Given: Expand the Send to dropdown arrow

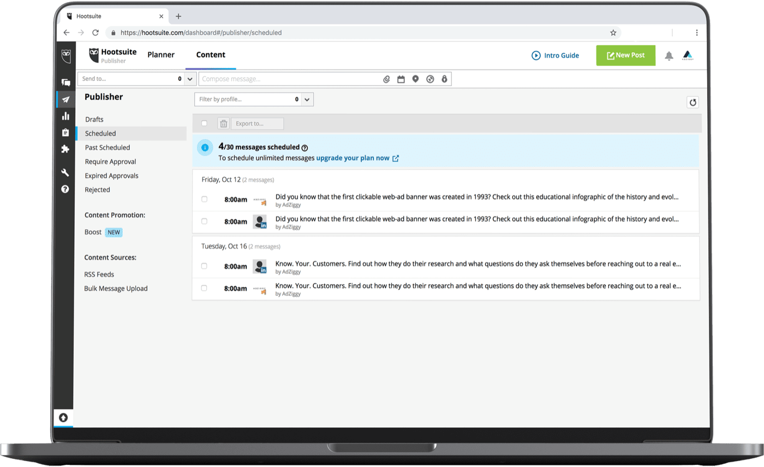Looking at the screenshot, I should (x=190, y=79).
